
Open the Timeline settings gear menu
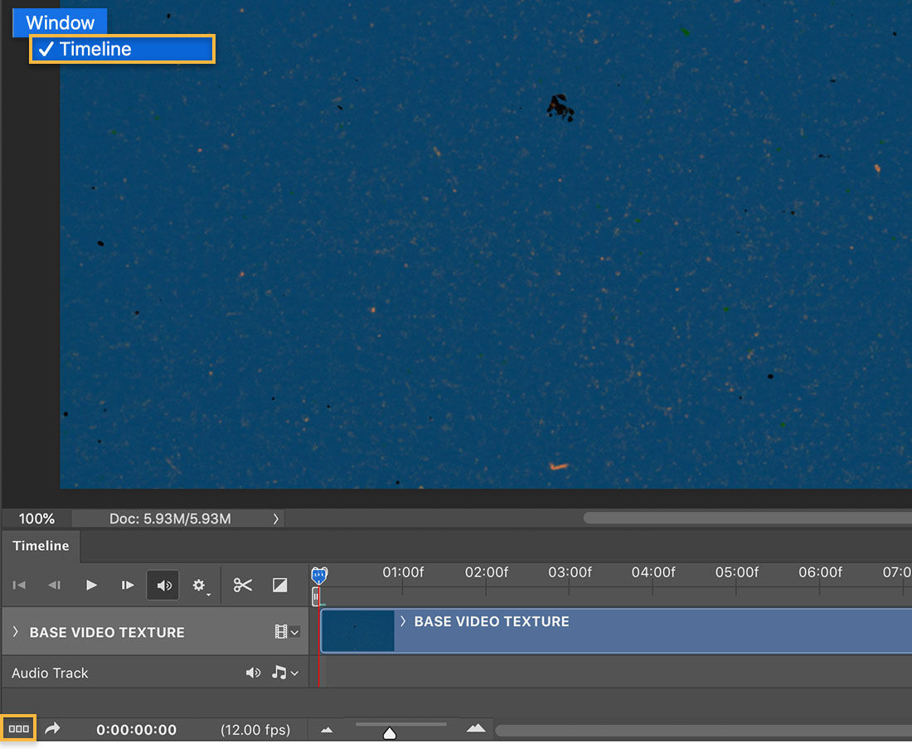click(199, 585)
